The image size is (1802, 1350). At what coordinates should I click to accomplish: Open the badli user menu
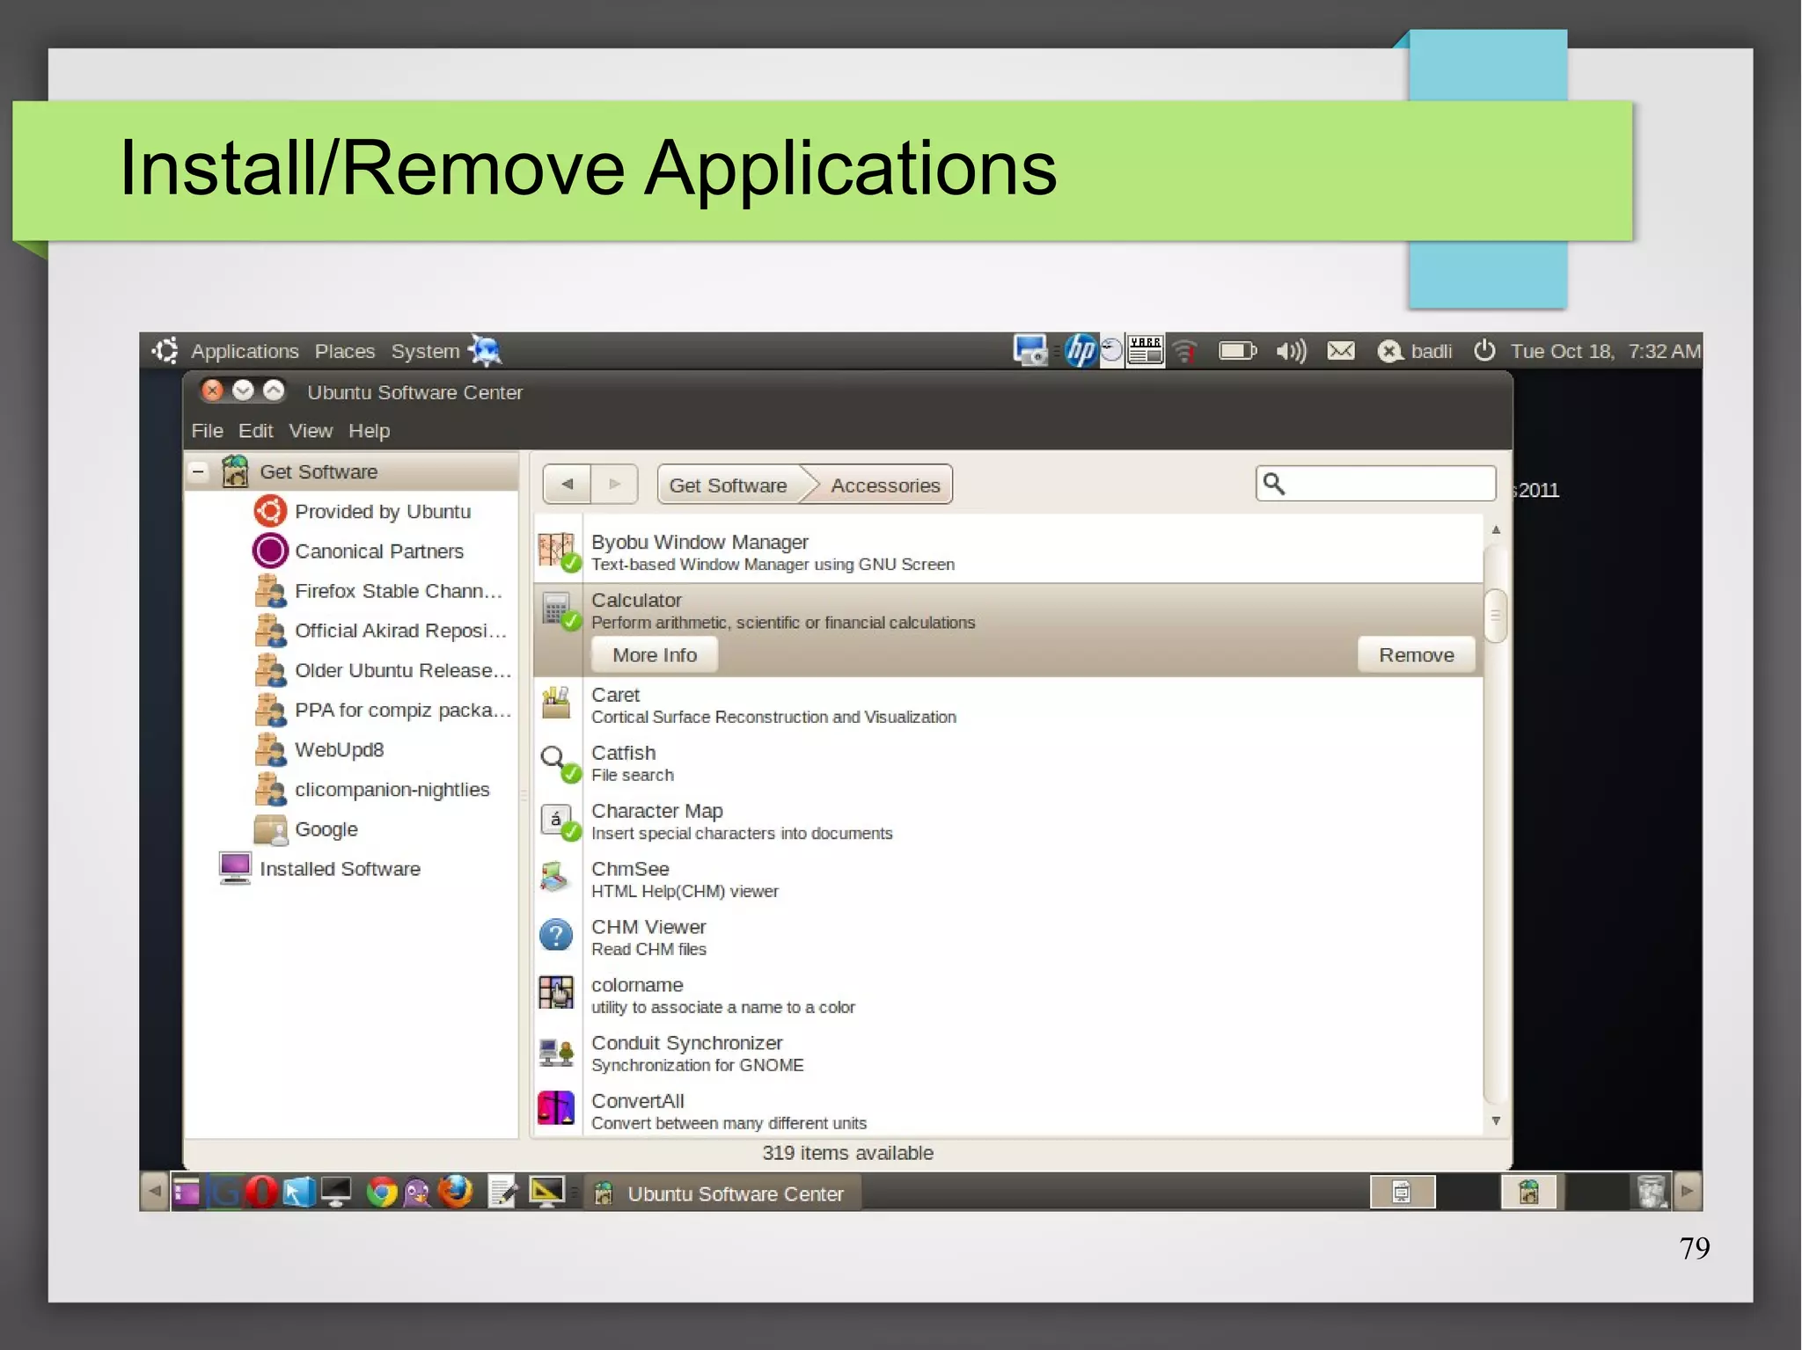pos(1415,352)
